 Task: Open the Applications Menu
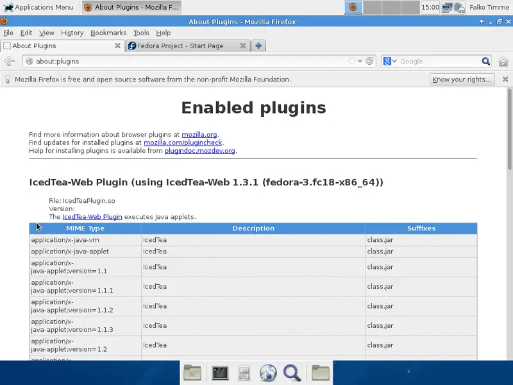(x=38, y=7)
